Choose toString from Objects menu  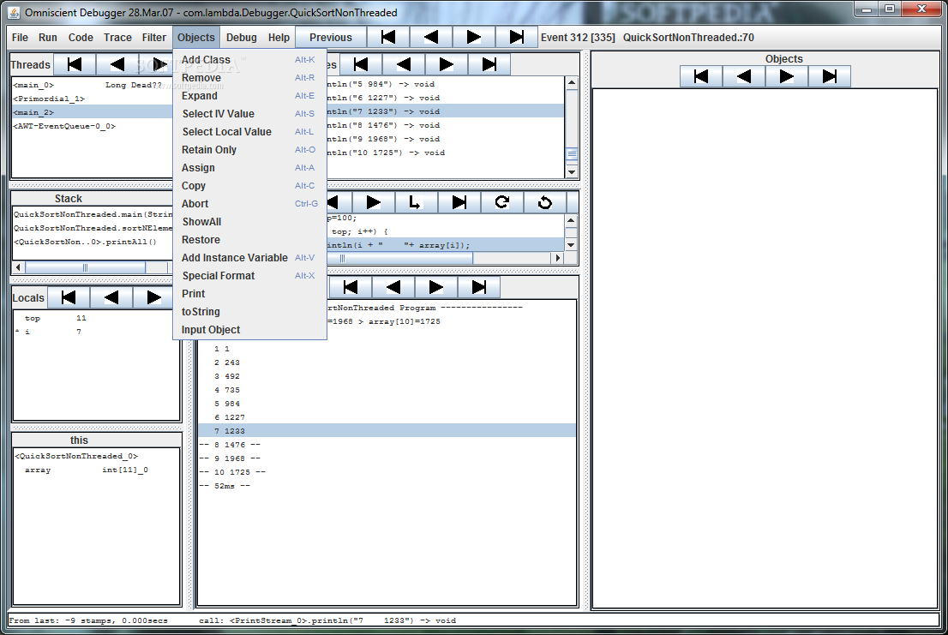249,312
